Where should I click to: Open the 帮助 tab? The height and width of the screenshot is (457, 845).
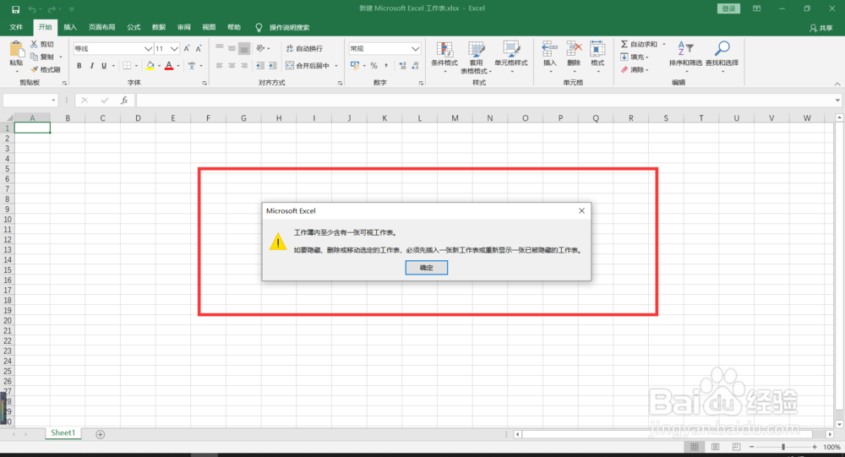coord(234,27)
